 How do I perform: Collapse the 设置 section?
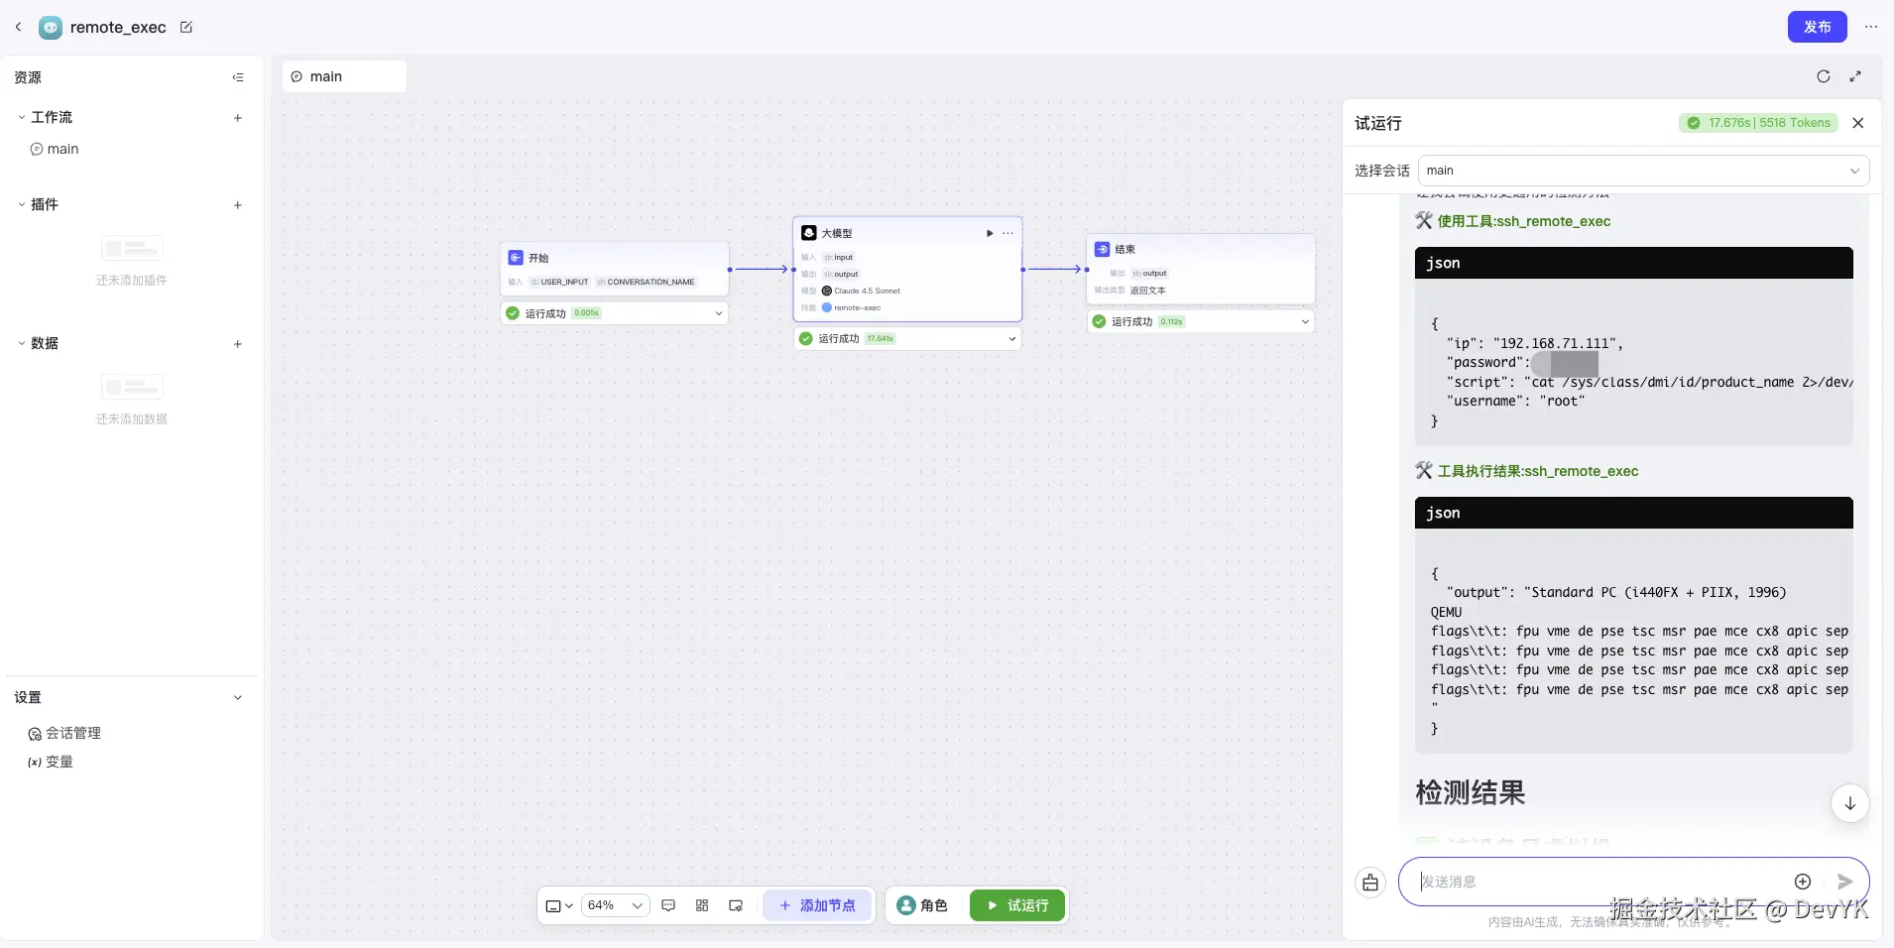(x=238, y=697)
